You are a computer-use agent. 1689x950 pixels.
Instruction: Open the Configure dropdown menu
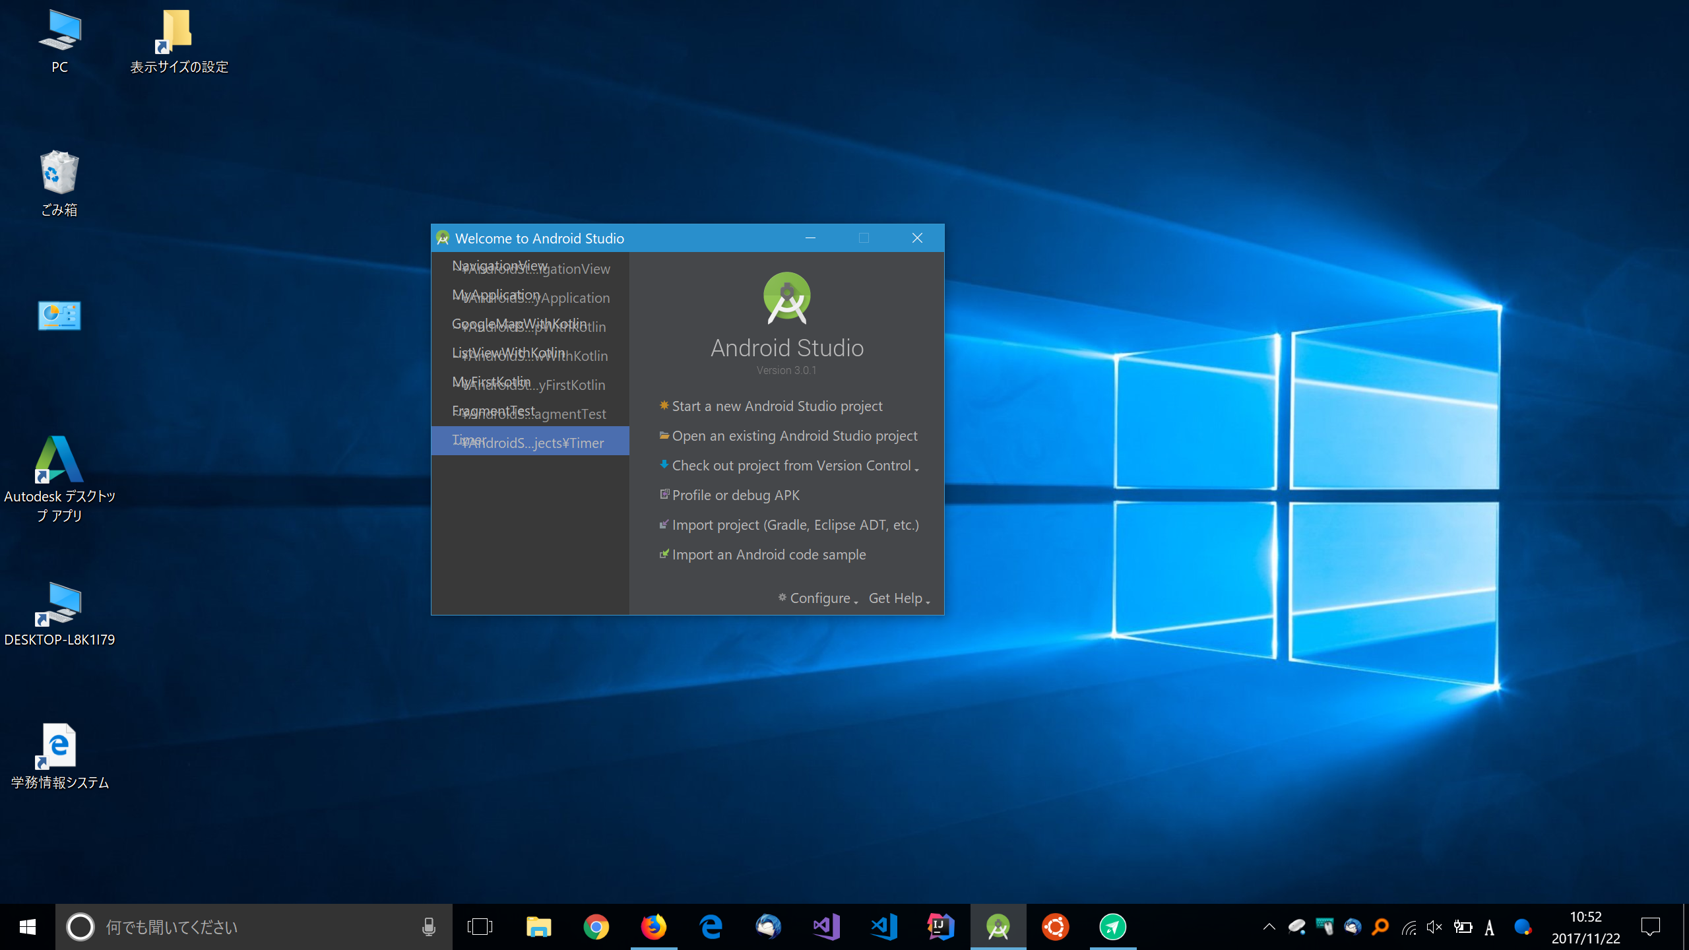click(x=819, y=598)
